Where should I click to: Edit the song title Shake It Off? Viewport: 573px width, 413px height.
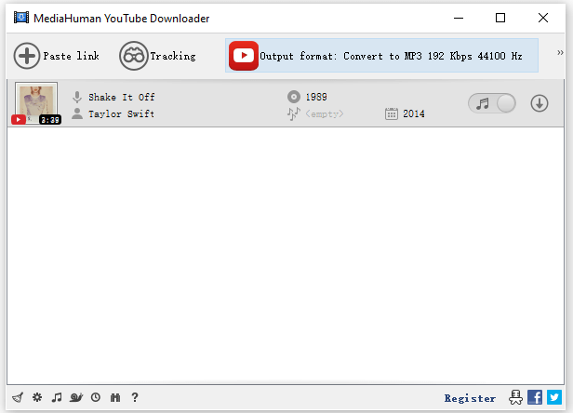(122, 98)
